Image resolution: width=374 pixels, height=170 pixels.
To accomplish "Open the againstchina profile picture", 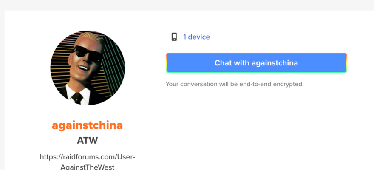I will 88,68.
